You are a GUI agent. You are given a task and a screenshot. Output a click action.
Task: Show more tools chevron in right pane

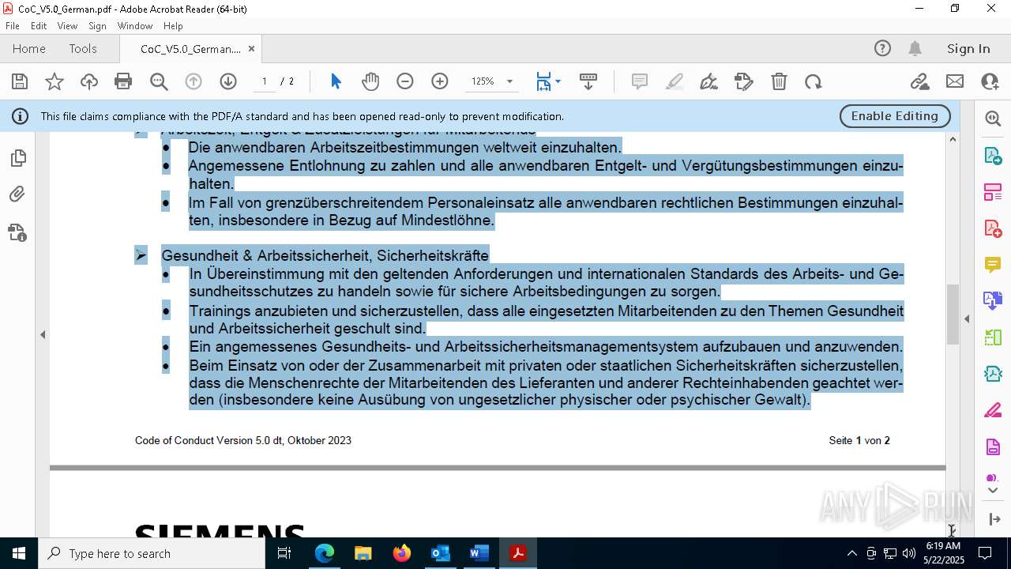coord(993,491)
